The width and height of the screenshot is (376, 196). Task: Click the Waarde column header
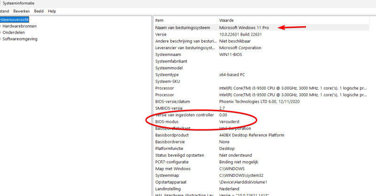pyautogui.click(x=227, y=20)
